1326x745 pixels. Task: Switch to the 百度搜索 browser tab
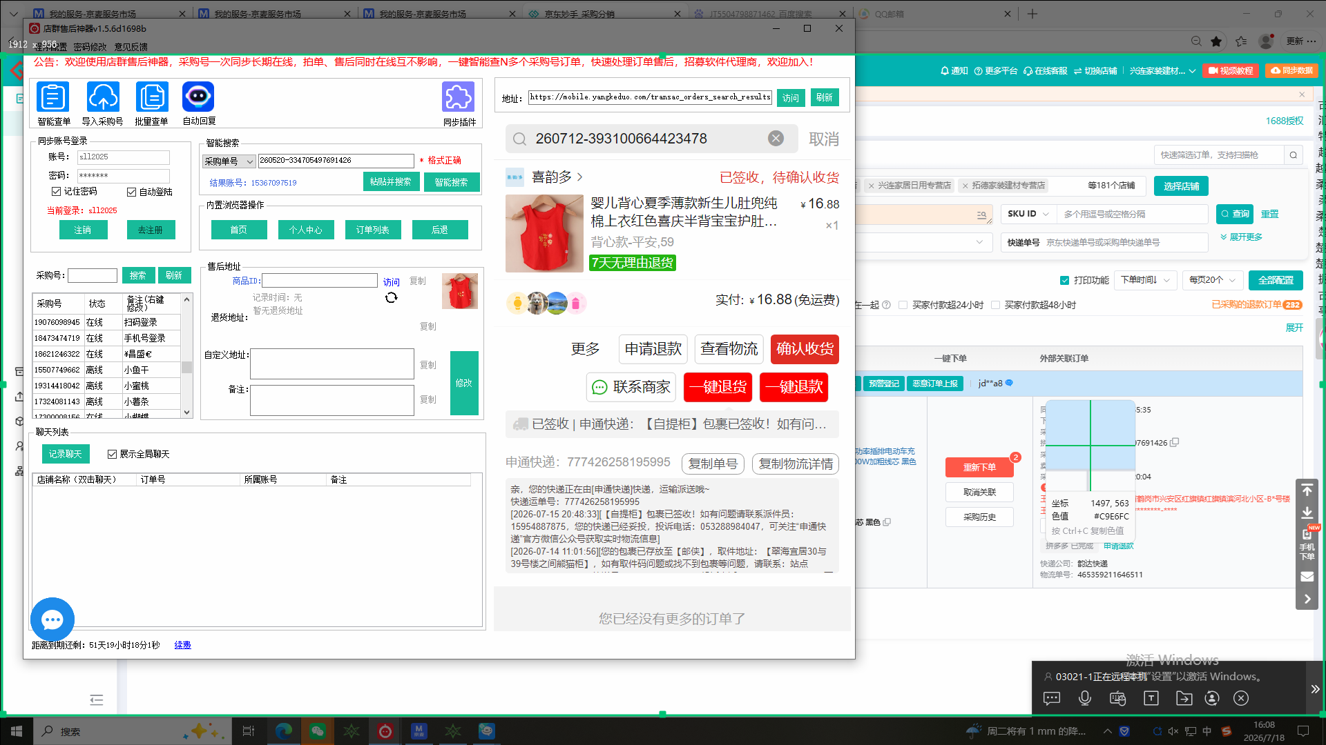coord(769,14)
